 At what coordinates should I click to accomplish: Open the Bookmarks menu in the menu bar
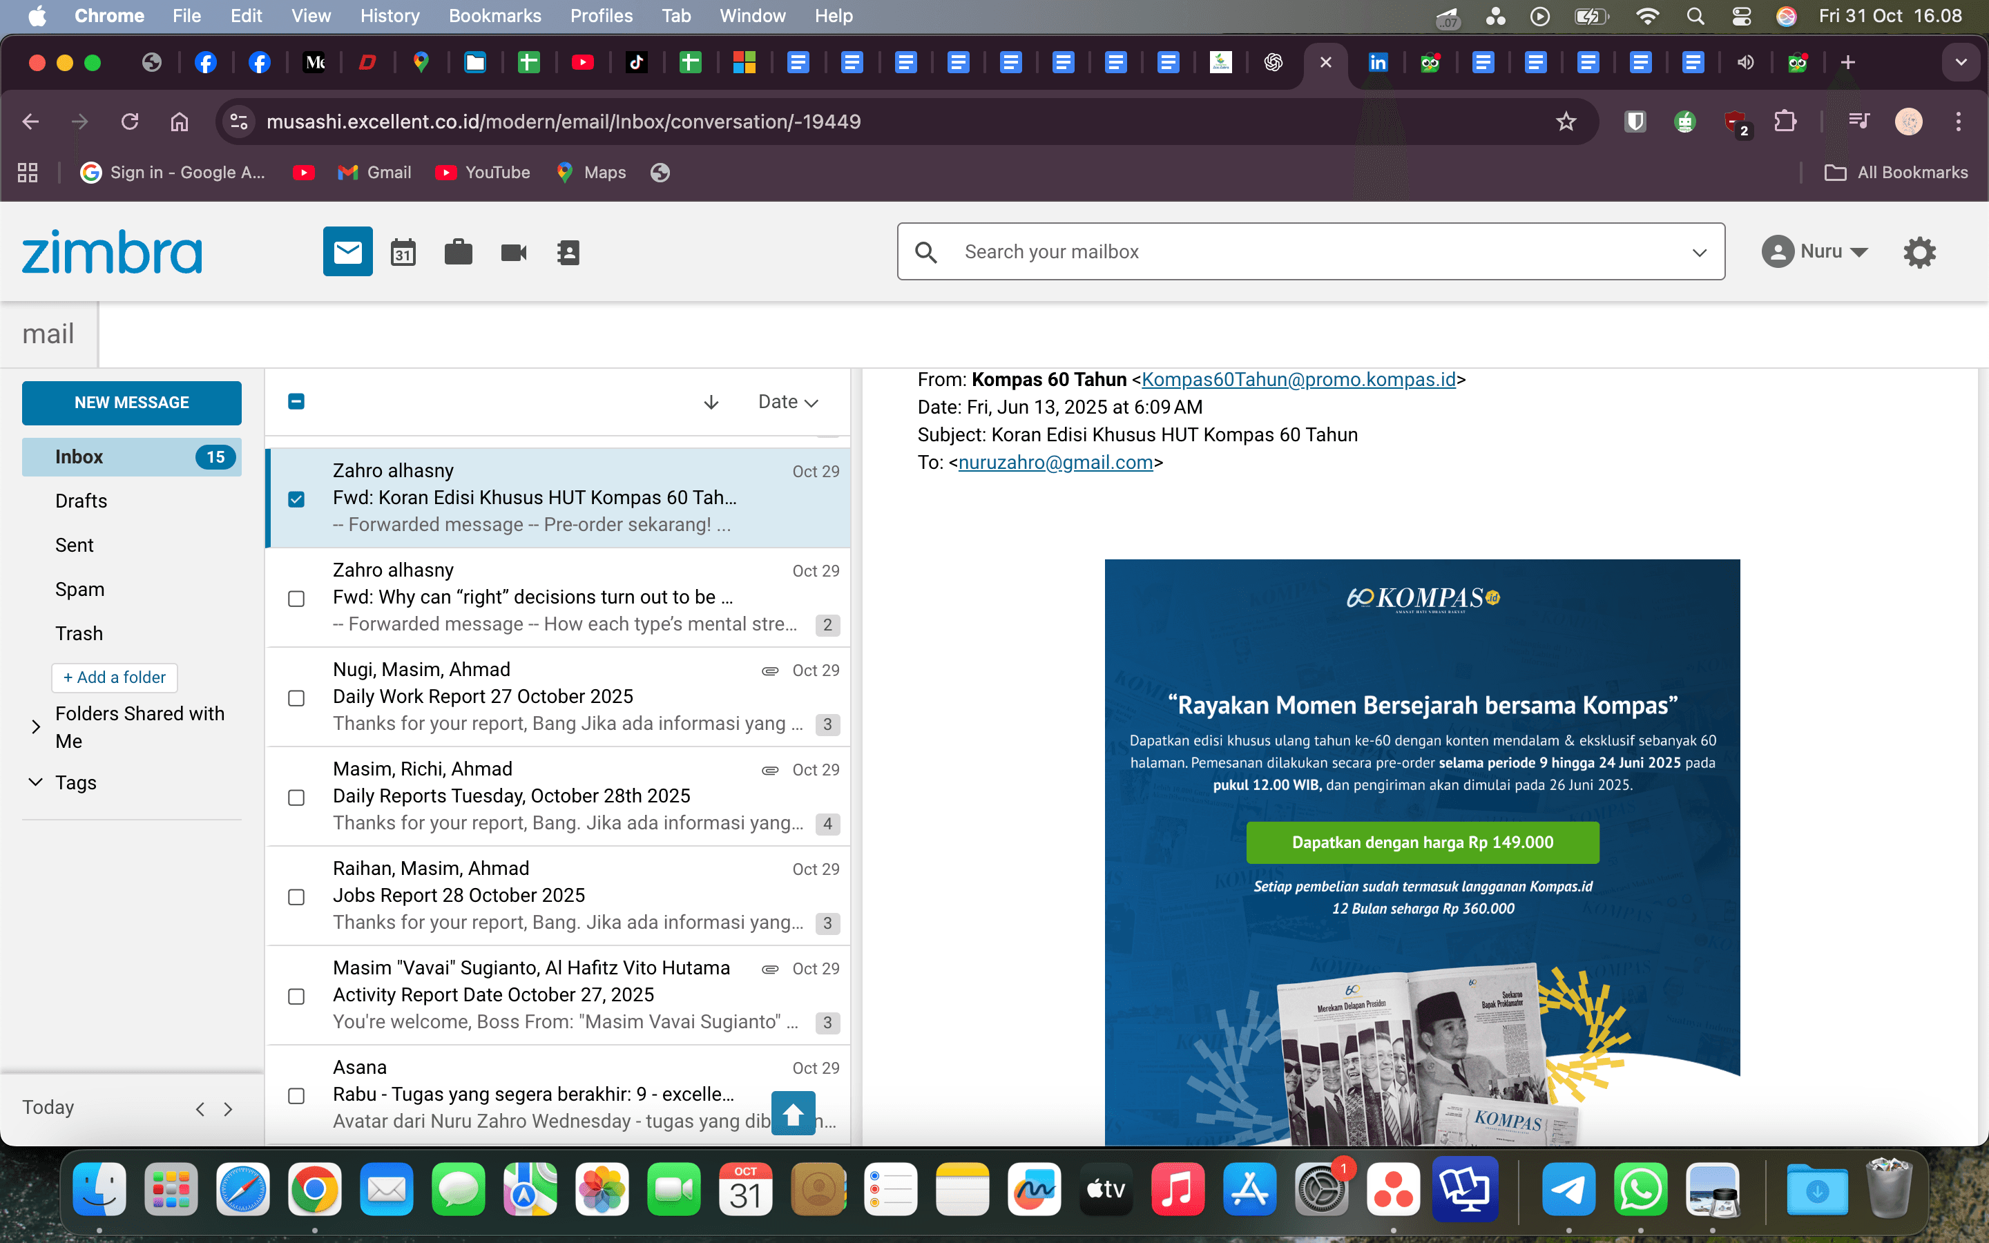click(494, 16)
